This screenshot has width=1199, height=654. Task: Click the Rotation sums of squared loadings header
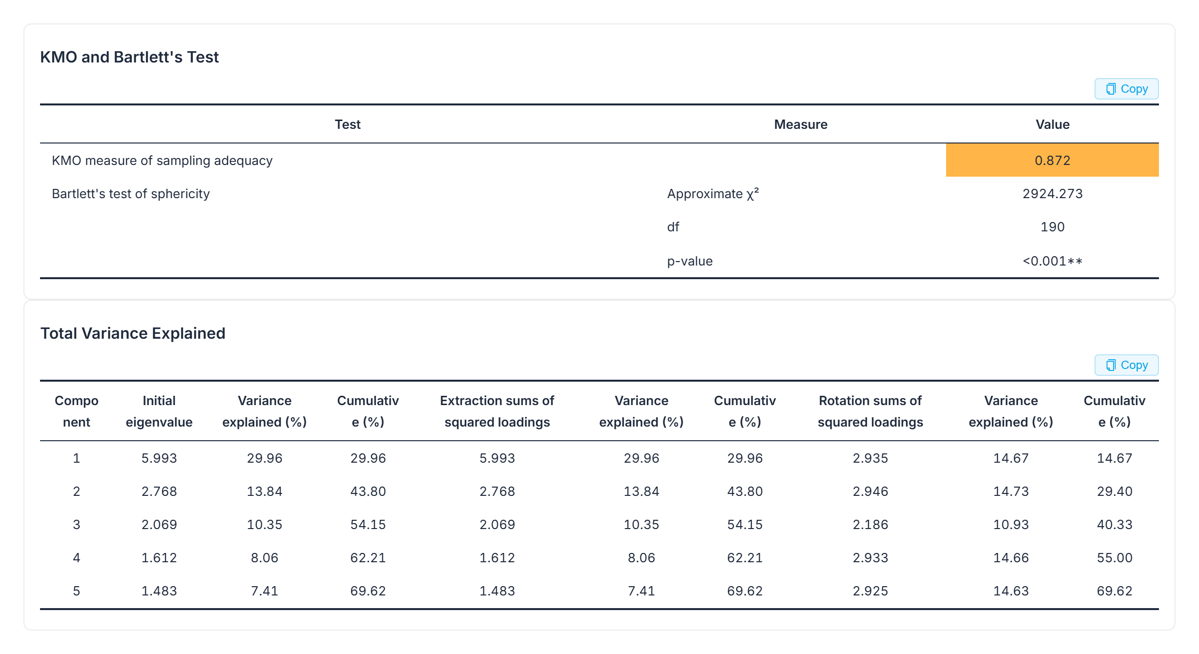pyautogui.click(x=870, y=411)
